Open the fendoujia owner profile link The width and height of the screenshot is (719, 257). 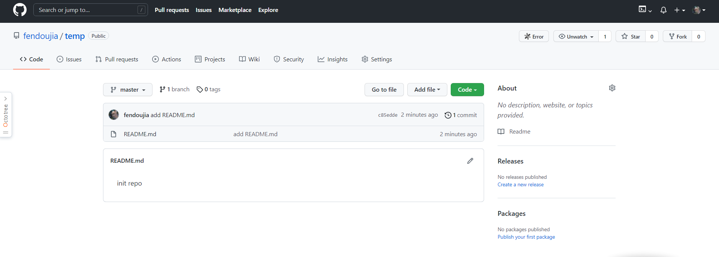40,36
